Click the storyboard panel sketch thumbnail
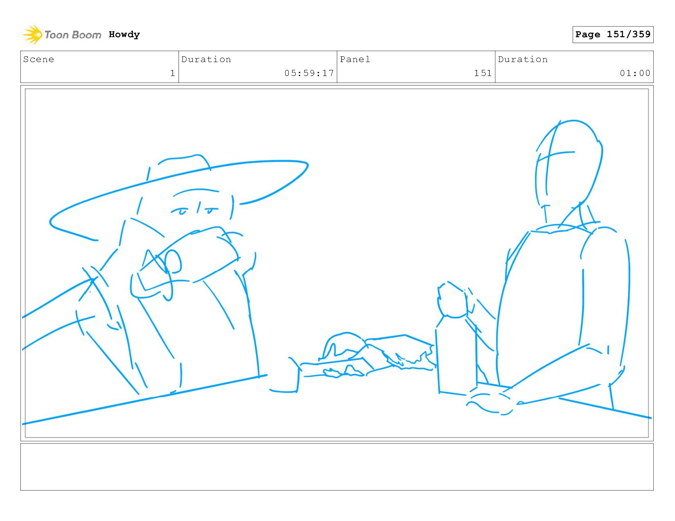This screenshot has width=675, height=521. click(x=337, y=263)
